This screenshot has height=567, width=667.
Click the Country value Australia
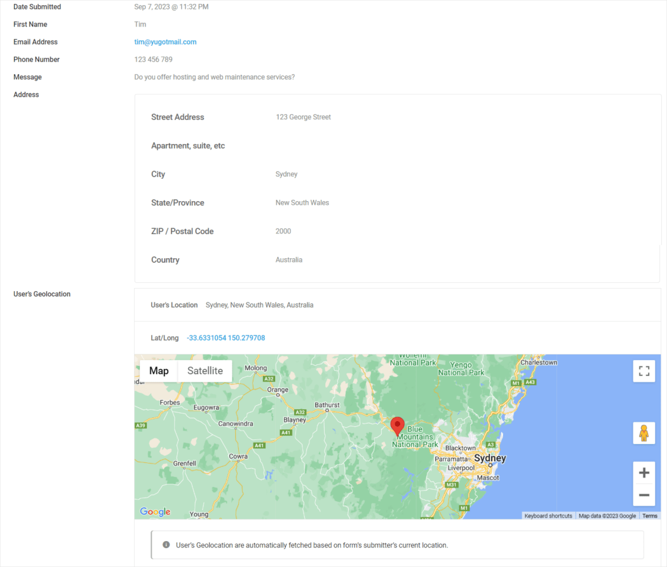(289, 259)
